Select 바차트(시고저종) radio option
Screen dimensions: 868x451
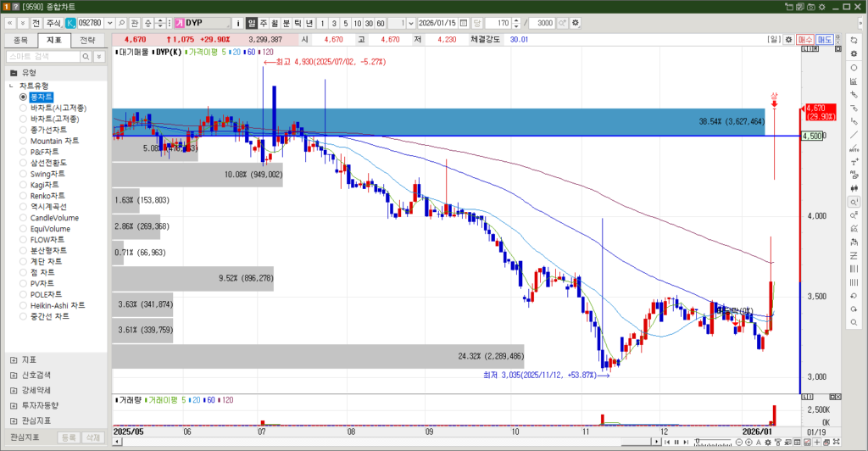[x=23, y=108]
